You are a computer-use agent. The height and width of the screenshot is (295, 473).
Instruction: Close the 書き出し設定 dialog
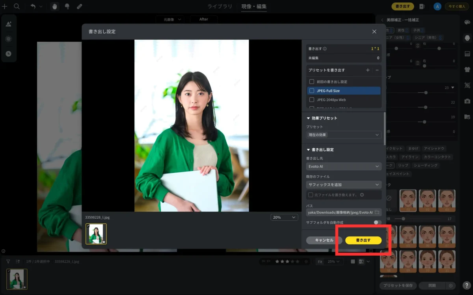click(x=374, y=31)
